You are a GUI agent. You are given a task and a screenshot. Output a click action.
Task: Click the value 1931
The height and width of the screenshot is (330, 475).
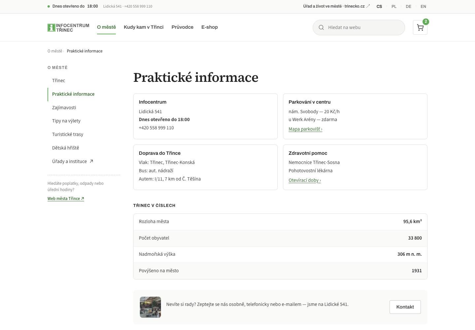(x=417, y=271)
